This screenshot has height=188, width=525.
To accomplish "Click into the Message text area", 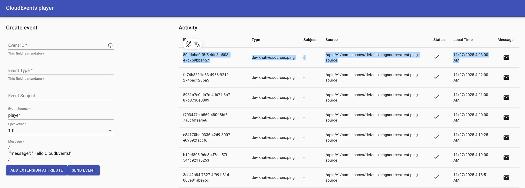I will (x=60, y=153).
